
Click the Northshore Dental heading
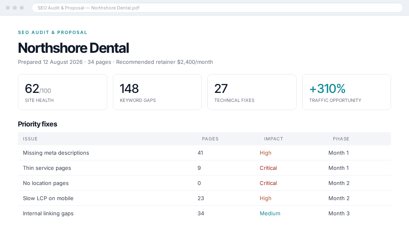pyautogui.click(x=73, y=48)
